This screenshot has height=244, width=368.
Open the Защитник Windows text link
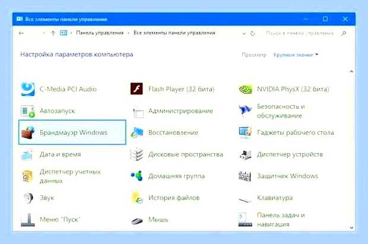click(x=287, y=176)
